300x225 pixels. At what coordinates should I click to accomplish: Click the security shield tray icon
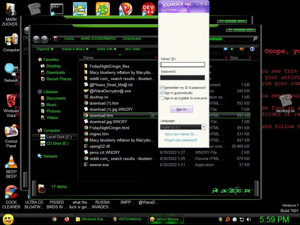(x=220, y=219)
